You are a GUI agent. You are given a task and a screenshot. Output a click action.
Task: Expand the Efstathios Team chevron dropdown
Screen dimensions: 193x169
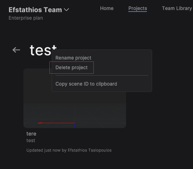point(66,10)
